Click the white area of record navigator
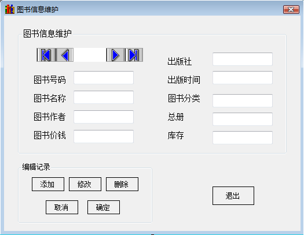 [90, 55]
